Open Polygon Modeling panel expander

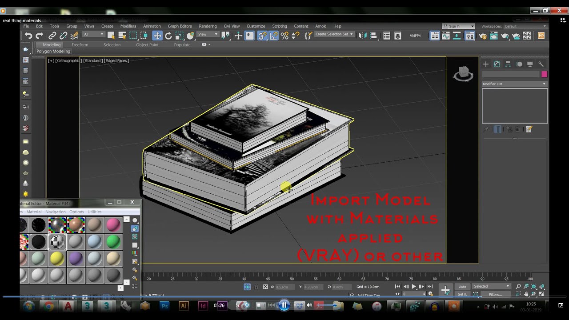pos(53,51)
